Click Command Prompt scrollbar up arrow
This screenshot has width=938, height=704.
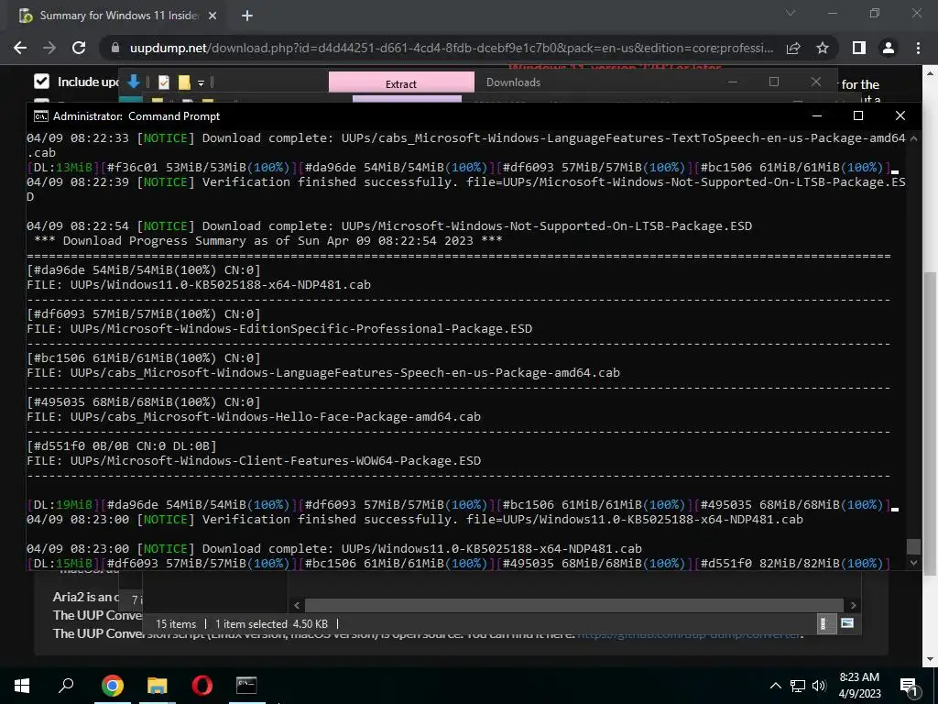pyautogui.click(x=913, y=138)
